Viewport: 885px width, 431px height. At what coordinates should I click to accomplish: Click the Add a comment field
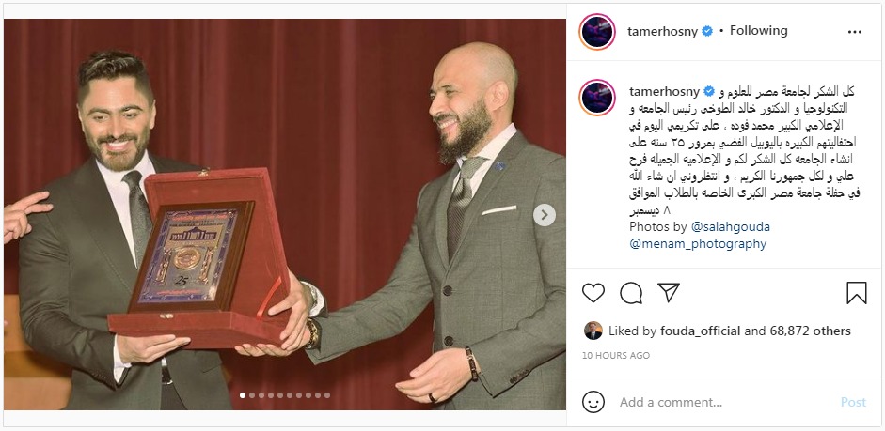click(x=722, y=402)
